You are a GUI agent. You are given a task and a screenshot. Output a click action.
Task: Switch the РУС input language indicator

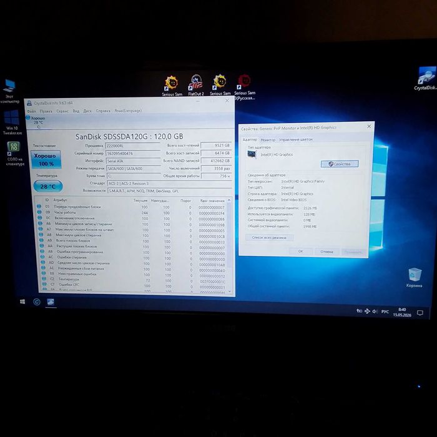coord(385,312)
